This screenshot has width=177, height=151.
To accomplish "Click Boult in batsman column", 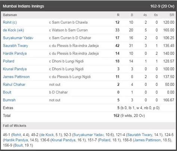I will [x=7, y=92].
